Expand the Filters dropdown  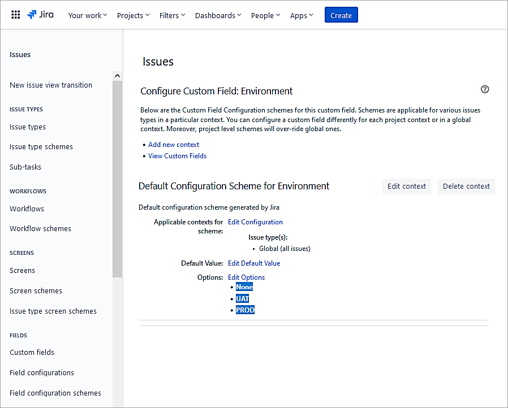(172, 15)
